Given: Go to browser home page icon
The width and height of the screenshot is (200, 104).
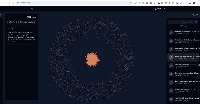Looking at the screenshot, I should [13, 3].
